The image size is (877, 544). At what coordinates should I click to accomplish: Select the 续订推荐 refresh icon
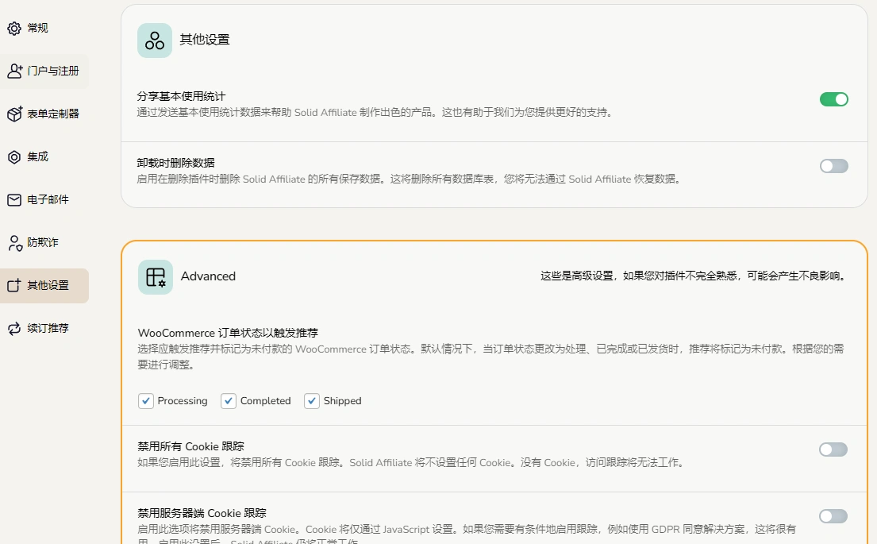[13, 328]
